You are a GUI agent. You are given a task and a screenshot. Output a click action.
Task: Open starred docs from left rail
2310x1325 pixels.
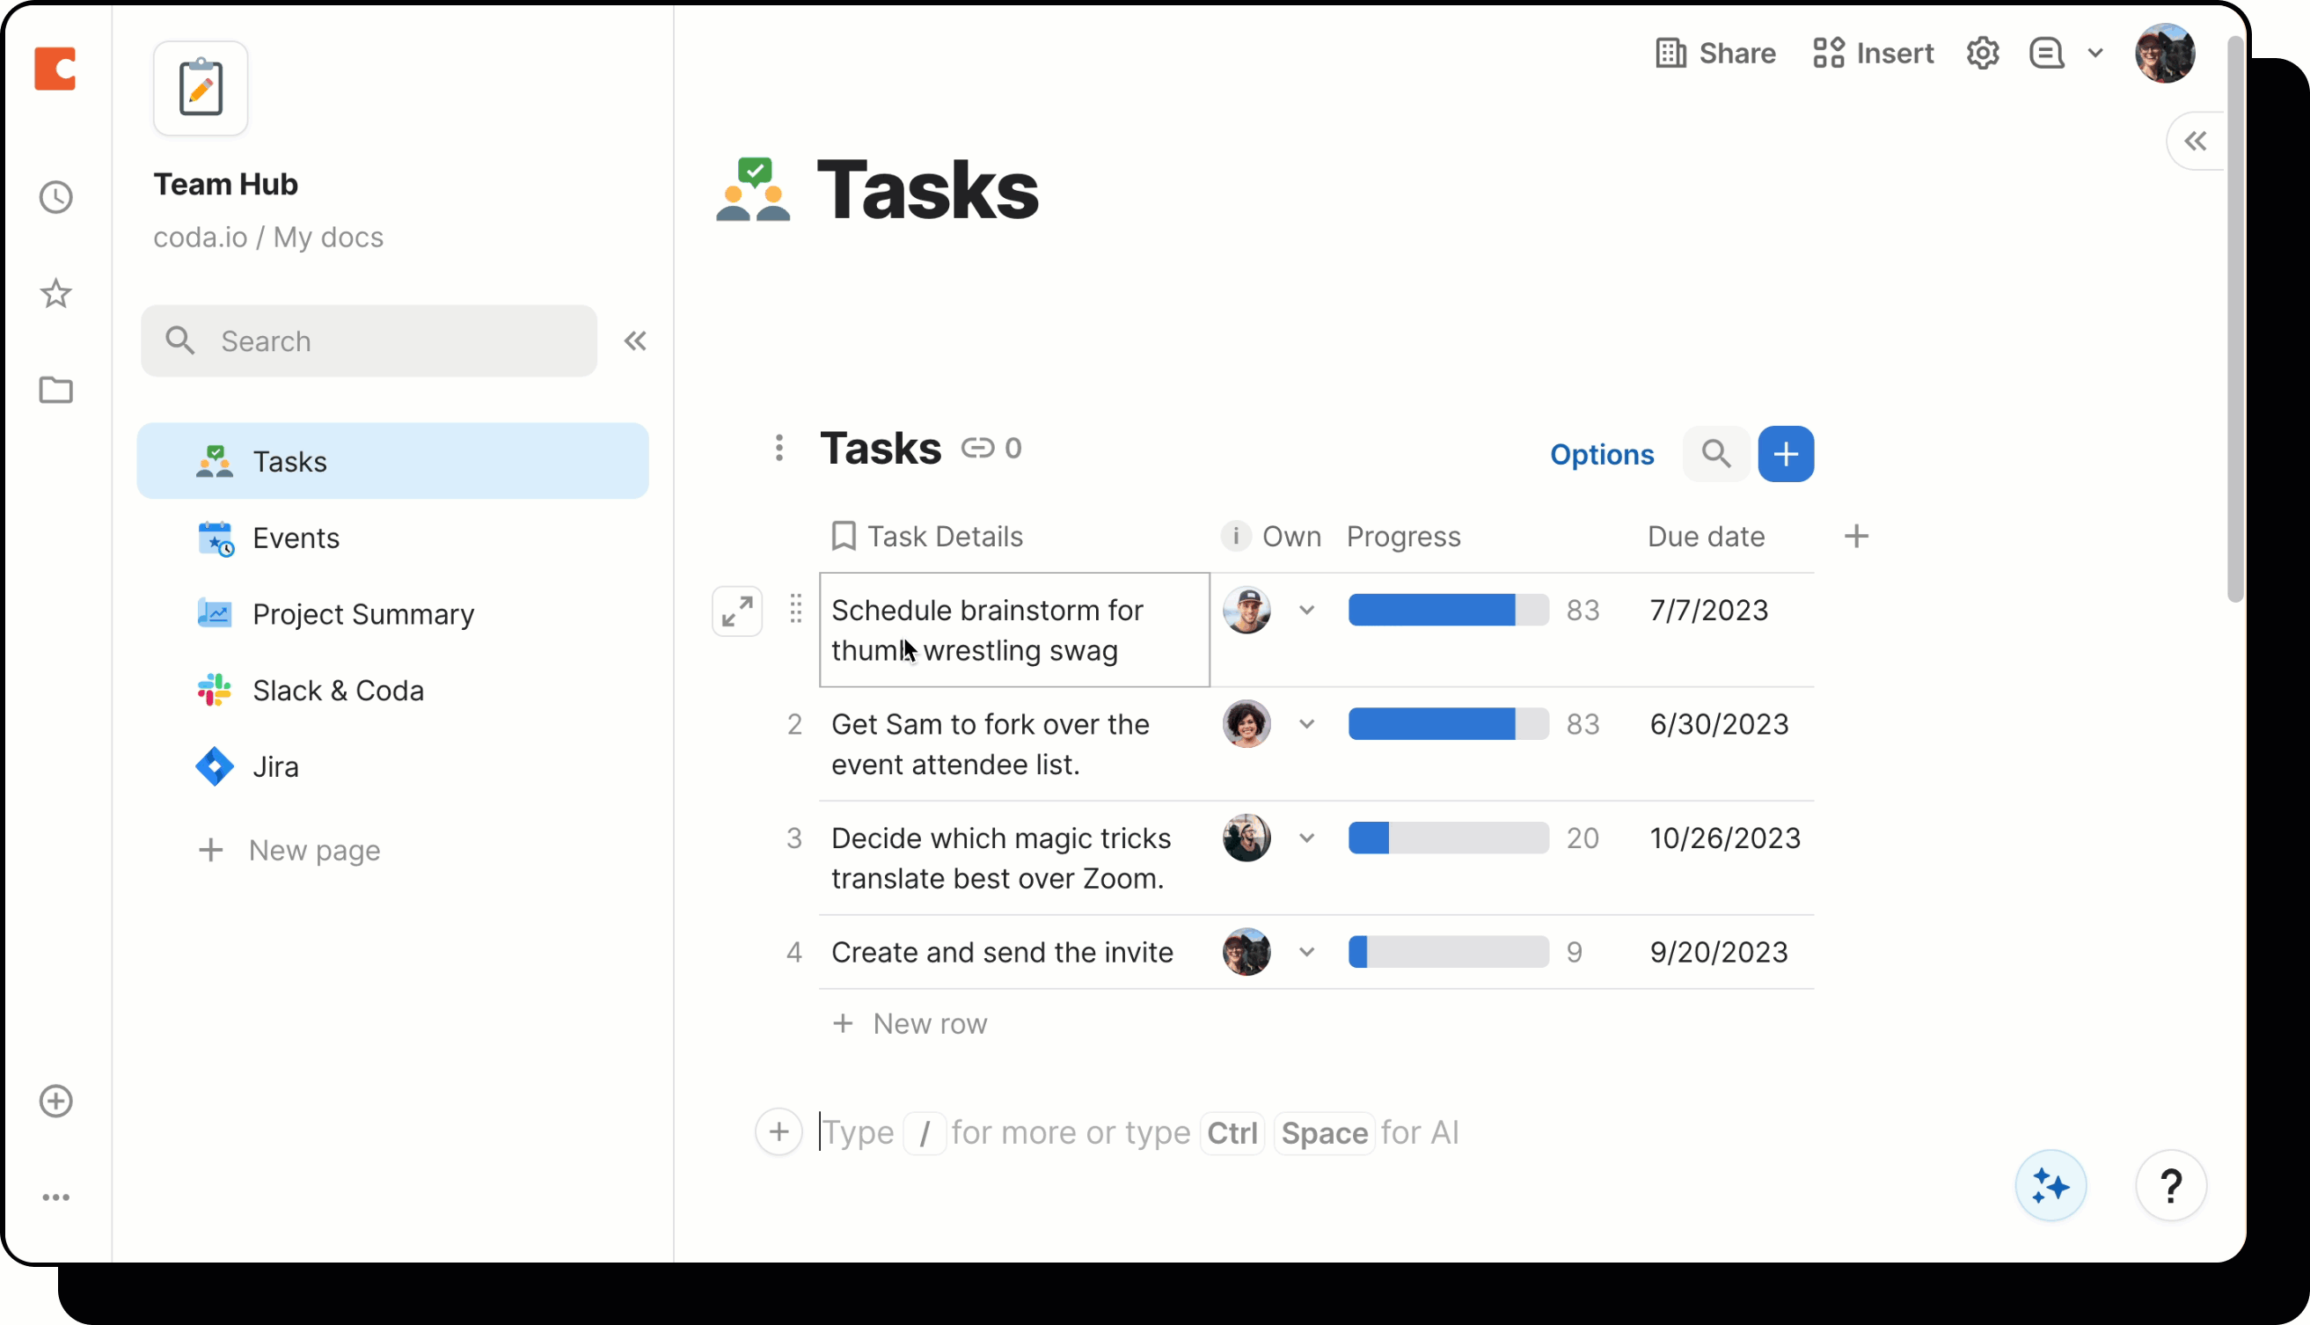pos(55,294)
